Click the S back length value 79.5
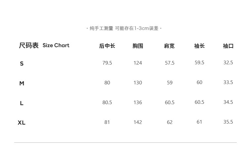 click(x=107, y=63)
